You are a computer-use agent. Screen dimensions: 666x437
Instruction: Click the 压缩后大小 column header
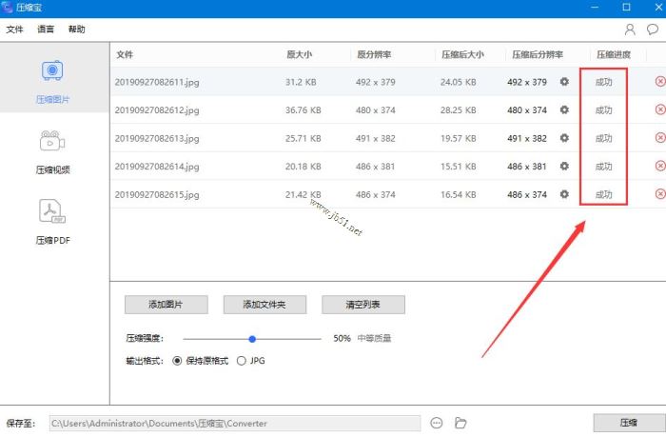[x=462, y=54]
